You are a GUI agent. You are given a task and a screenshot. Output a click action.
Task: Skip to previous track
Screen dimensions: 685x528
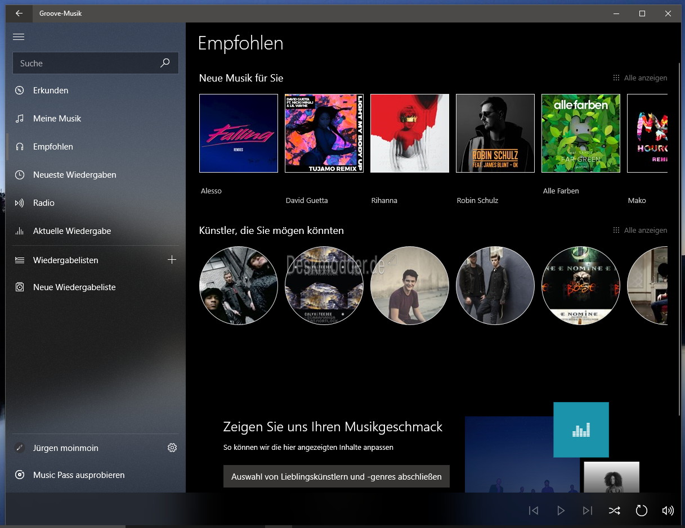[534, 511]
